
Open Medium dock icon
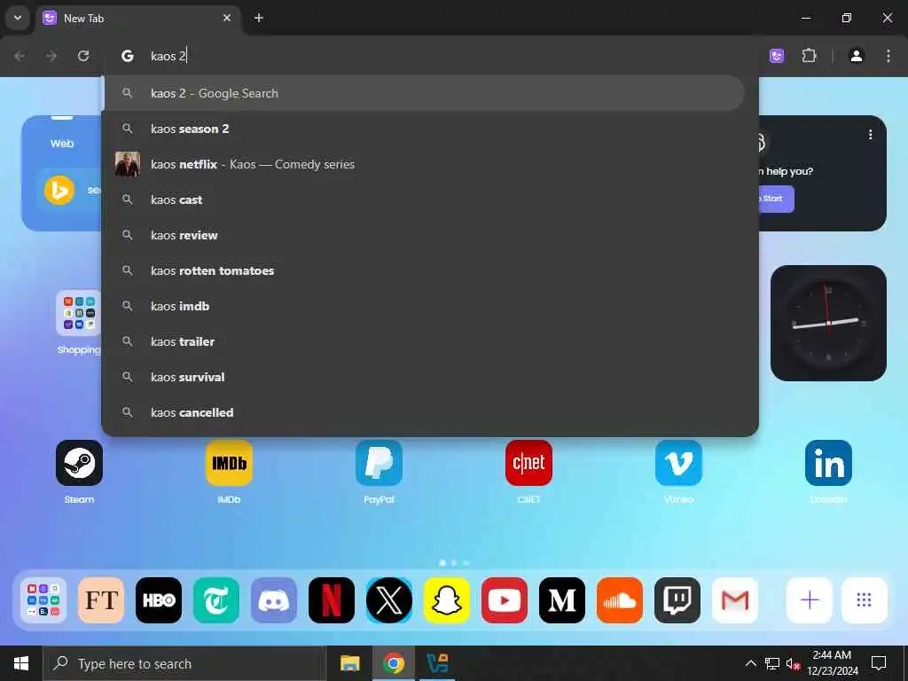pyautogui.click(x=562, y=600)
